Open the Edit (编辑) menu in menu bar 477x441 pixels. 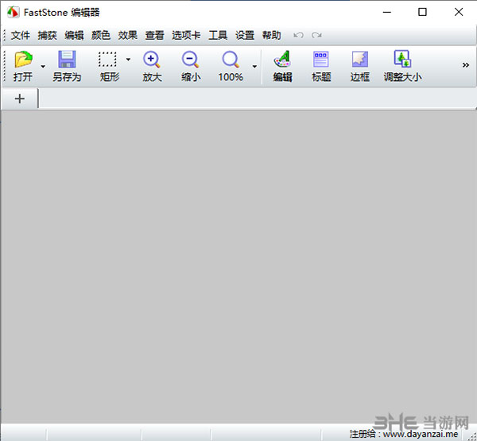pos(74,35)
